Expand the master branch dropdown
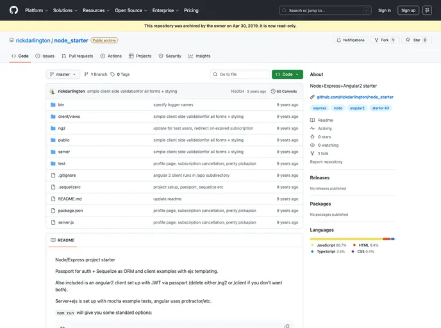This screenshot has height=328, width=441. (x=63, y=74)
